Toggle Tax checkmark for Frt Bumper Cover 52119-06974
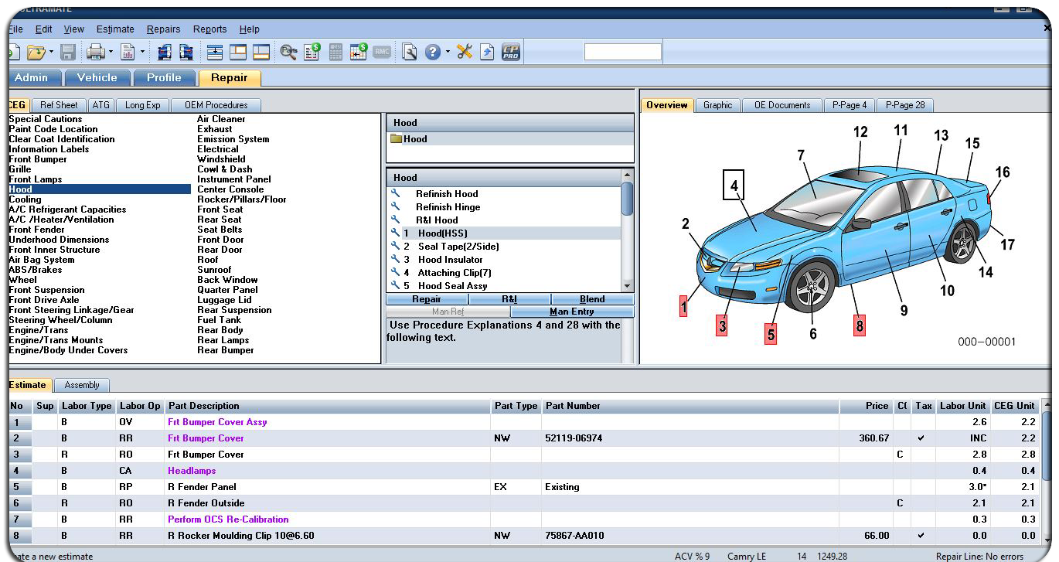 tap(921, 438)
